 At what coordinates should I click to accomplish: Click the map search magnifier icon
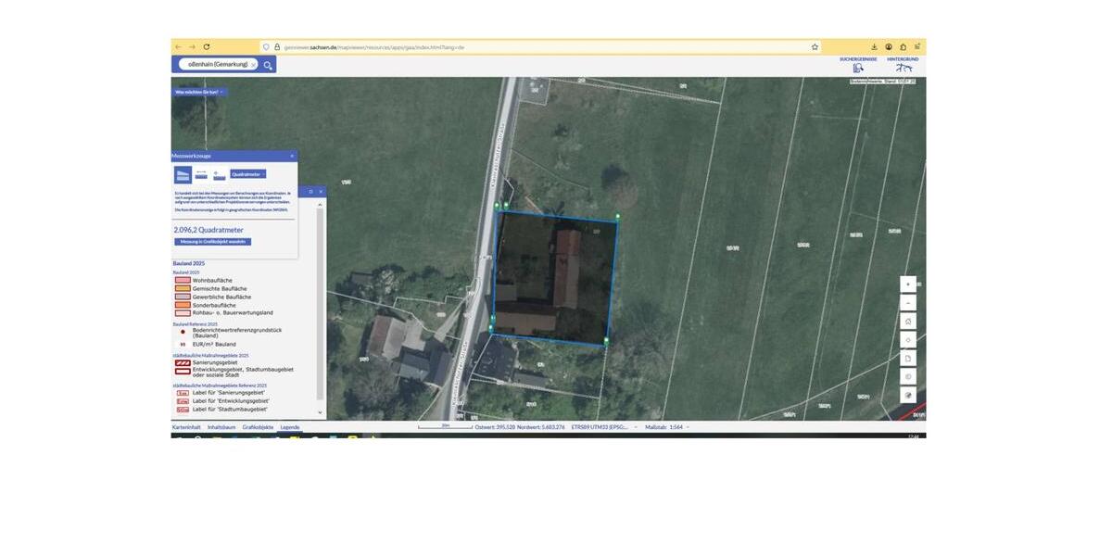tap(268, 65)
